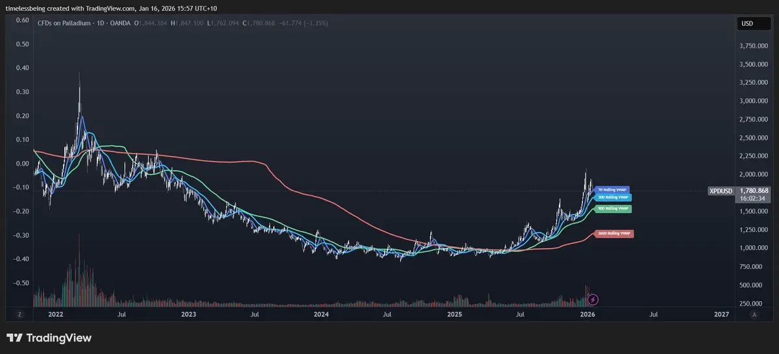This screenshot has width=779, height=354.
Task: Click the 1,250.000 price axis label
Action: [754, 230]
